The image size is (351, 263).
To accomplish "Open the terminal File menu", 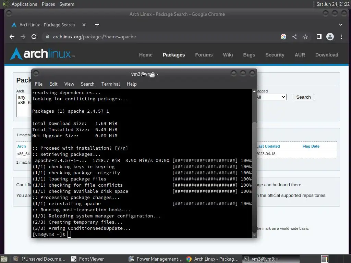I will coord(38,84).
